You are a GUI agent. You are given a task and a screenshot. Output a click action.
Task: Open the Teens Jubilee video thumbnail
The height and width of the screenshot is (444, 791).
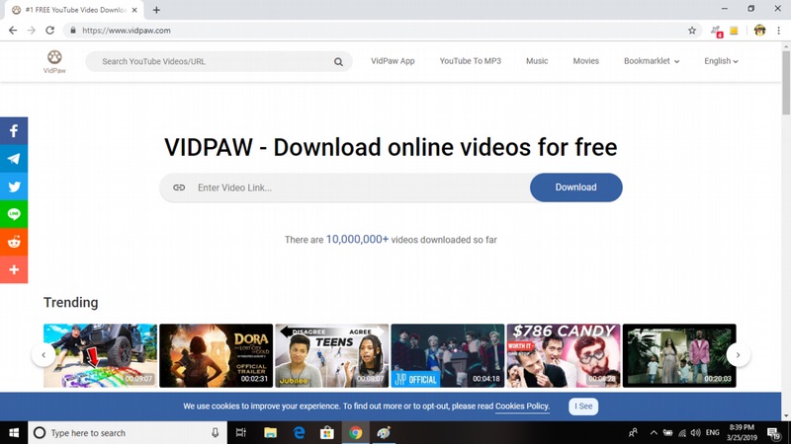(x=332, y=355)
